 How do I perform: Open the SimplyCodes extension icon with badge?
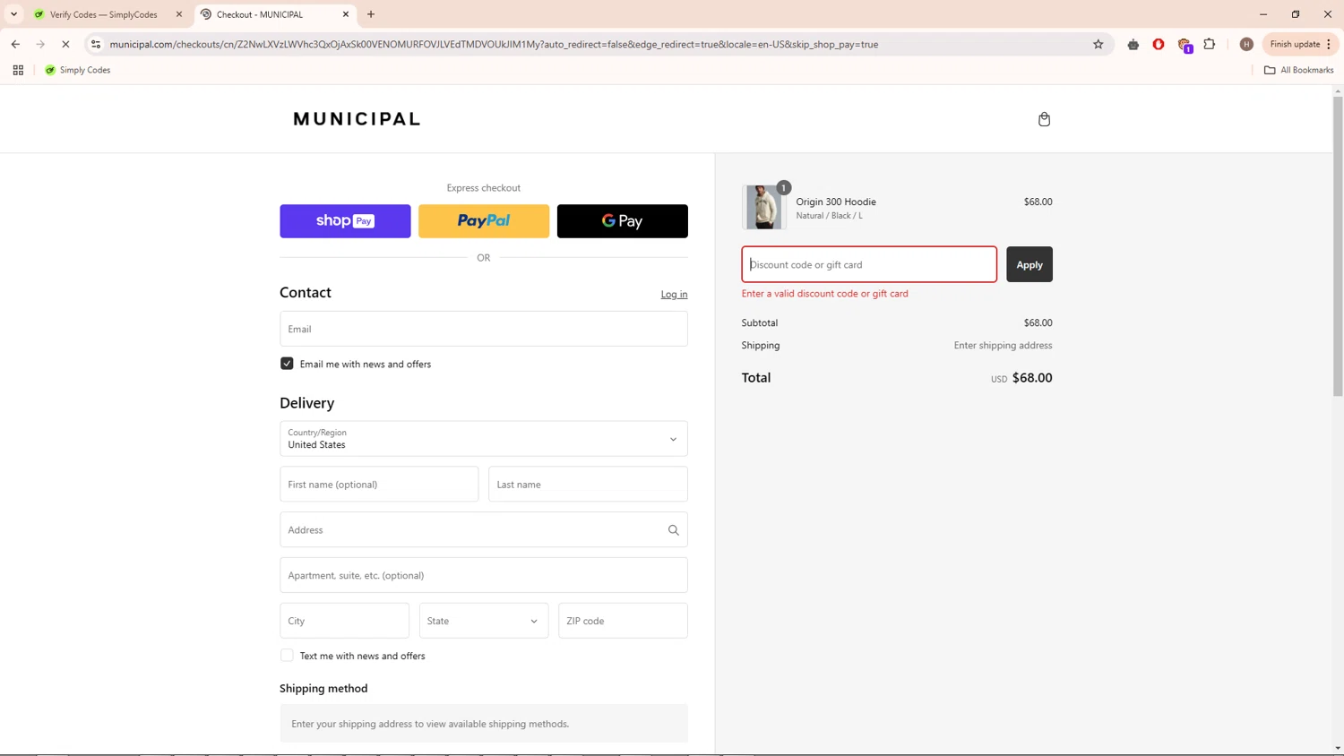(x=1185, y=45)
